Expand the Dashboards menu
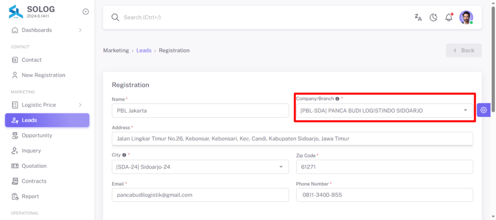This screenshot has height=220, width=496. (x=47, y=30)
